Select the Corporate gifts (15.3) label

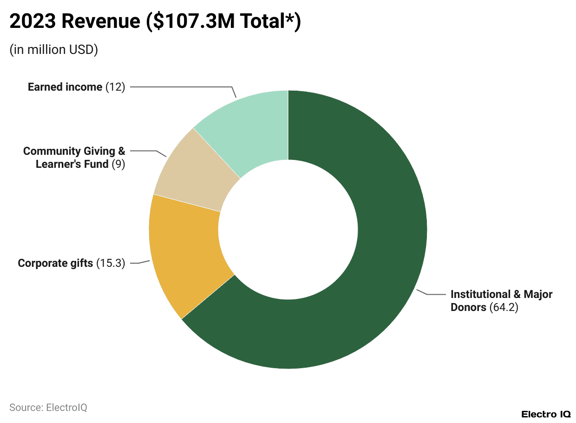pyautogui.click(x=72, y=263)
